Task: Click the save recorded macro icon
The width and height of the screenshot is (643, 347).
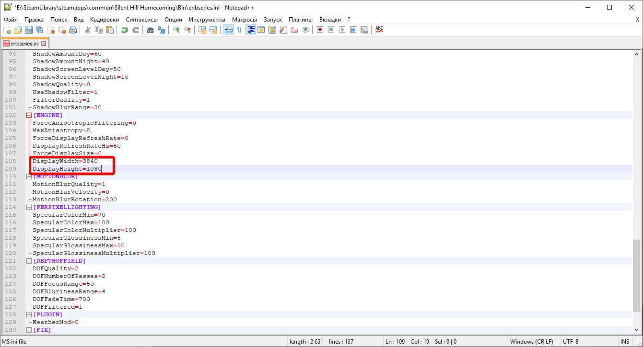Action: tap(364, 30)
